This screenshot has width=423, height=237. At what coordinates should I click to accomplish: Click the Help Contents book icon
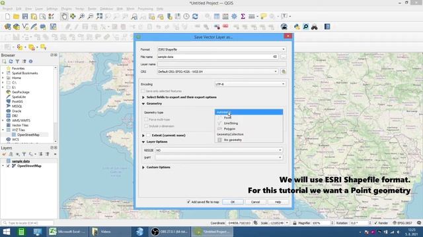click(x=327, y=26)
